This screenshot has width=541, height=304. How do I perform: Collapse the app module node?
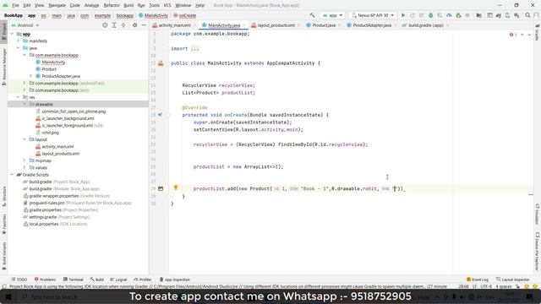[12, 34]
